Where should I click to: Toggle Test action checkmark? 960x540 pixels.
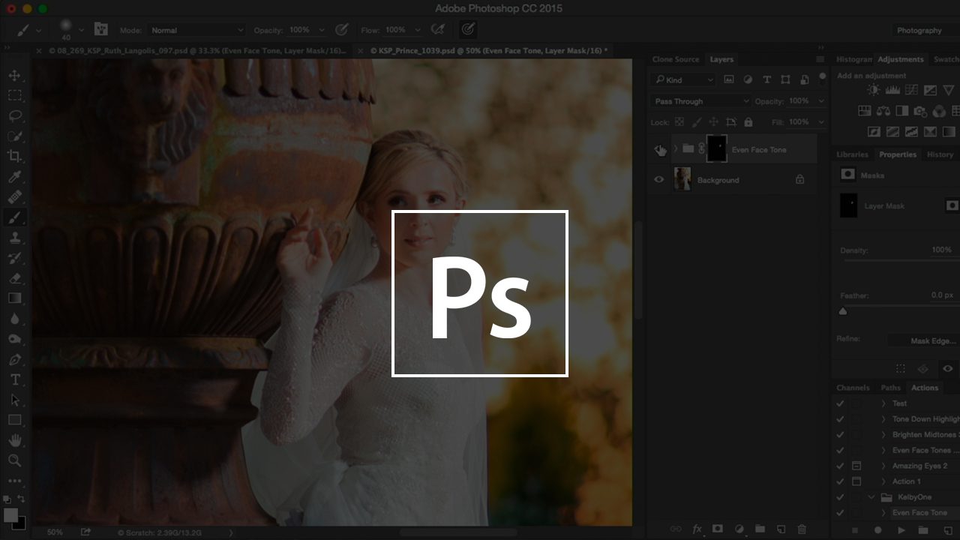[840, 403]
